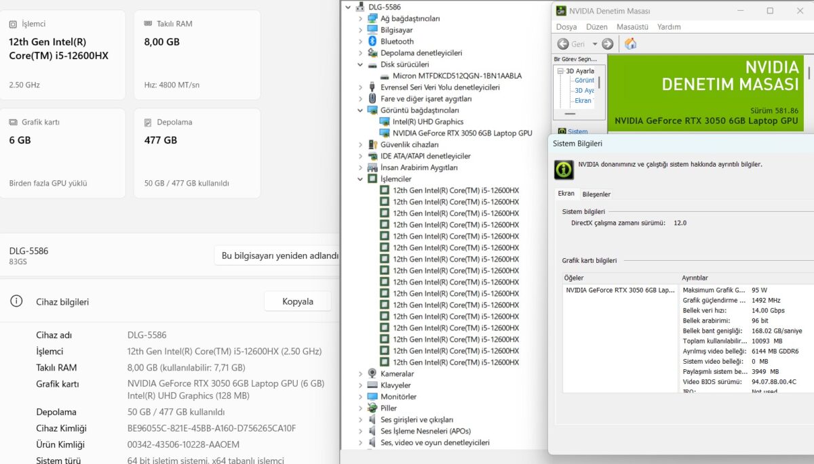This screenshot has height=464, width=814.
Task: Expand the Monitörler tree node
Action: pos(361,396)
